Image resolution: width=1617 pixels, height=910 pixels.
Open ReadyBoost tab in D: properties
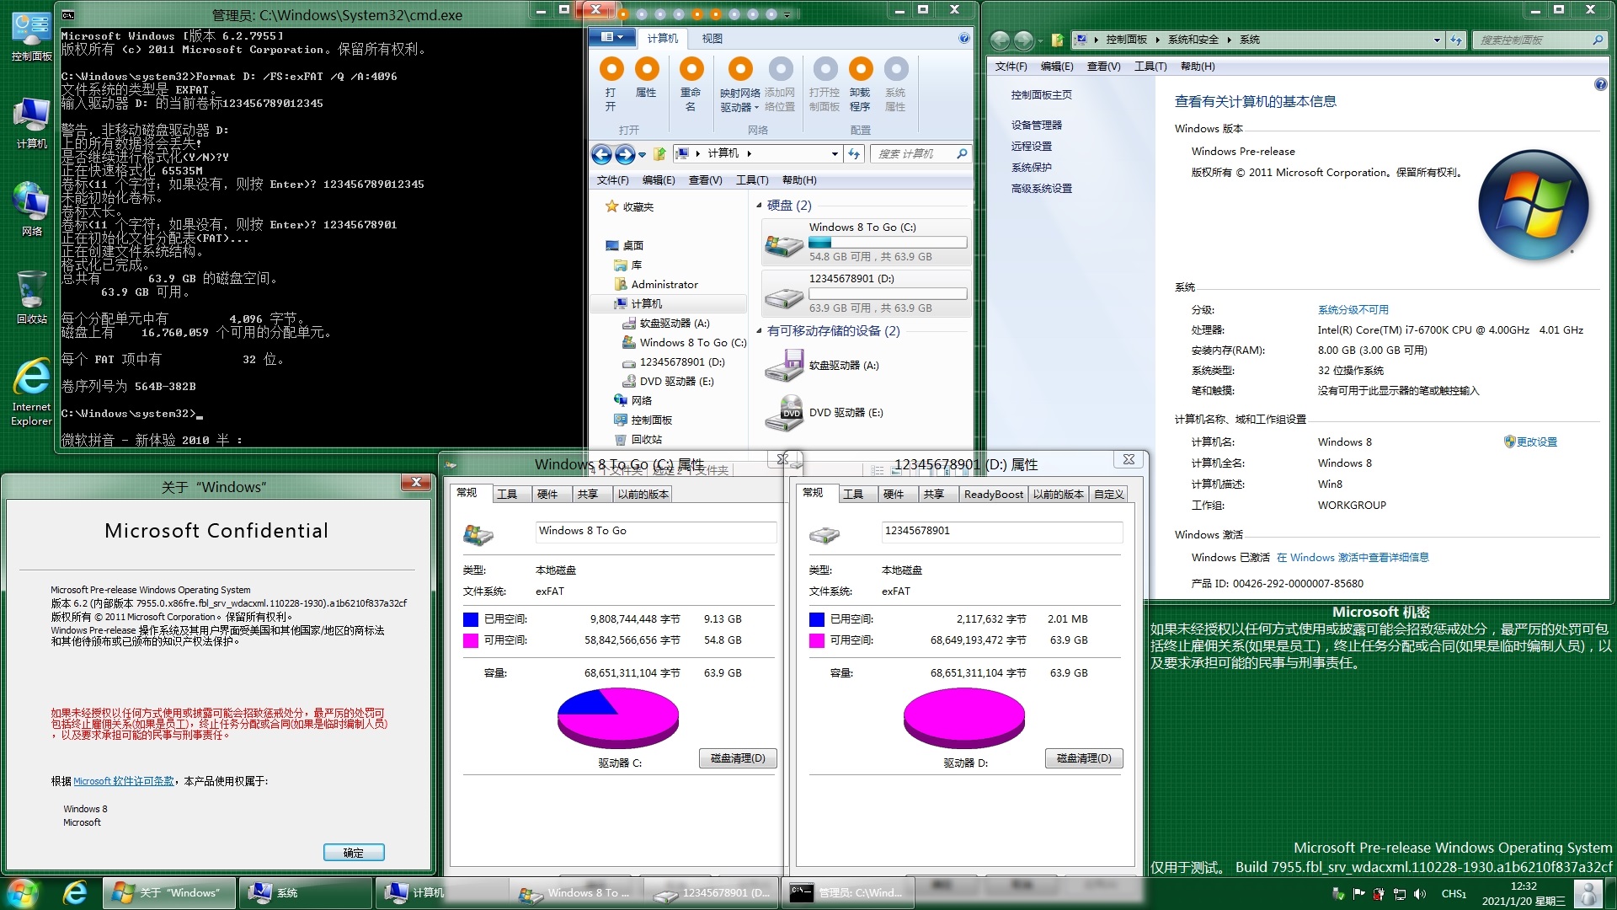(x=994, y=494)
